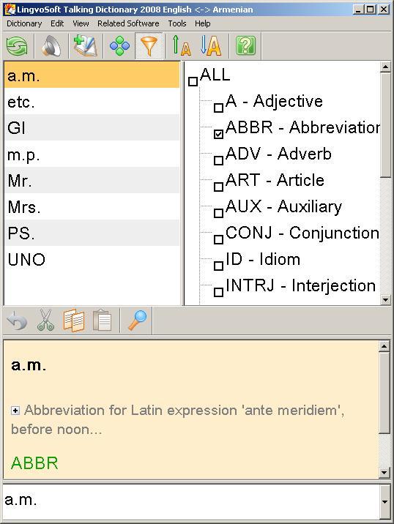Check the ID - Idiom checkbox

218,266
